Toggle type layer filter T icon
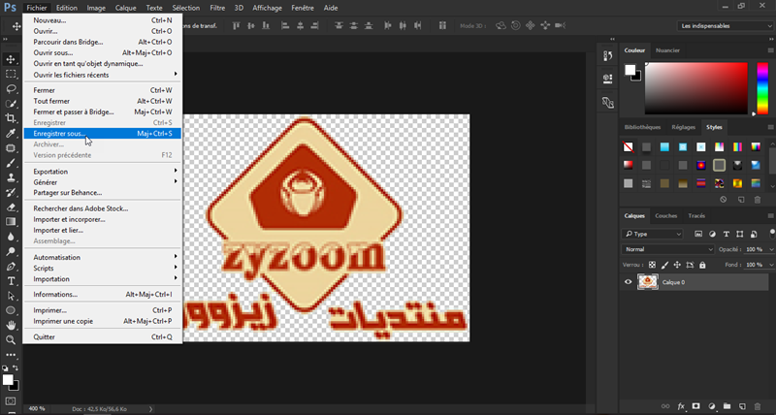Screen dimensions: 776x415 [726, 234]
